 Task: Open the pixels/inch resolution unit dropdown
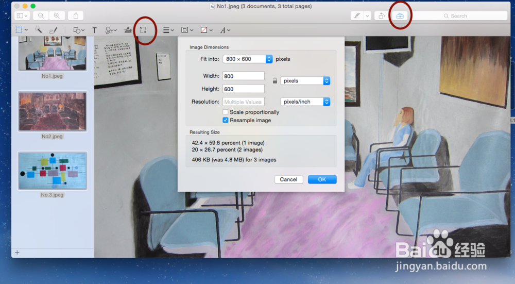click(x=305, y=102)
